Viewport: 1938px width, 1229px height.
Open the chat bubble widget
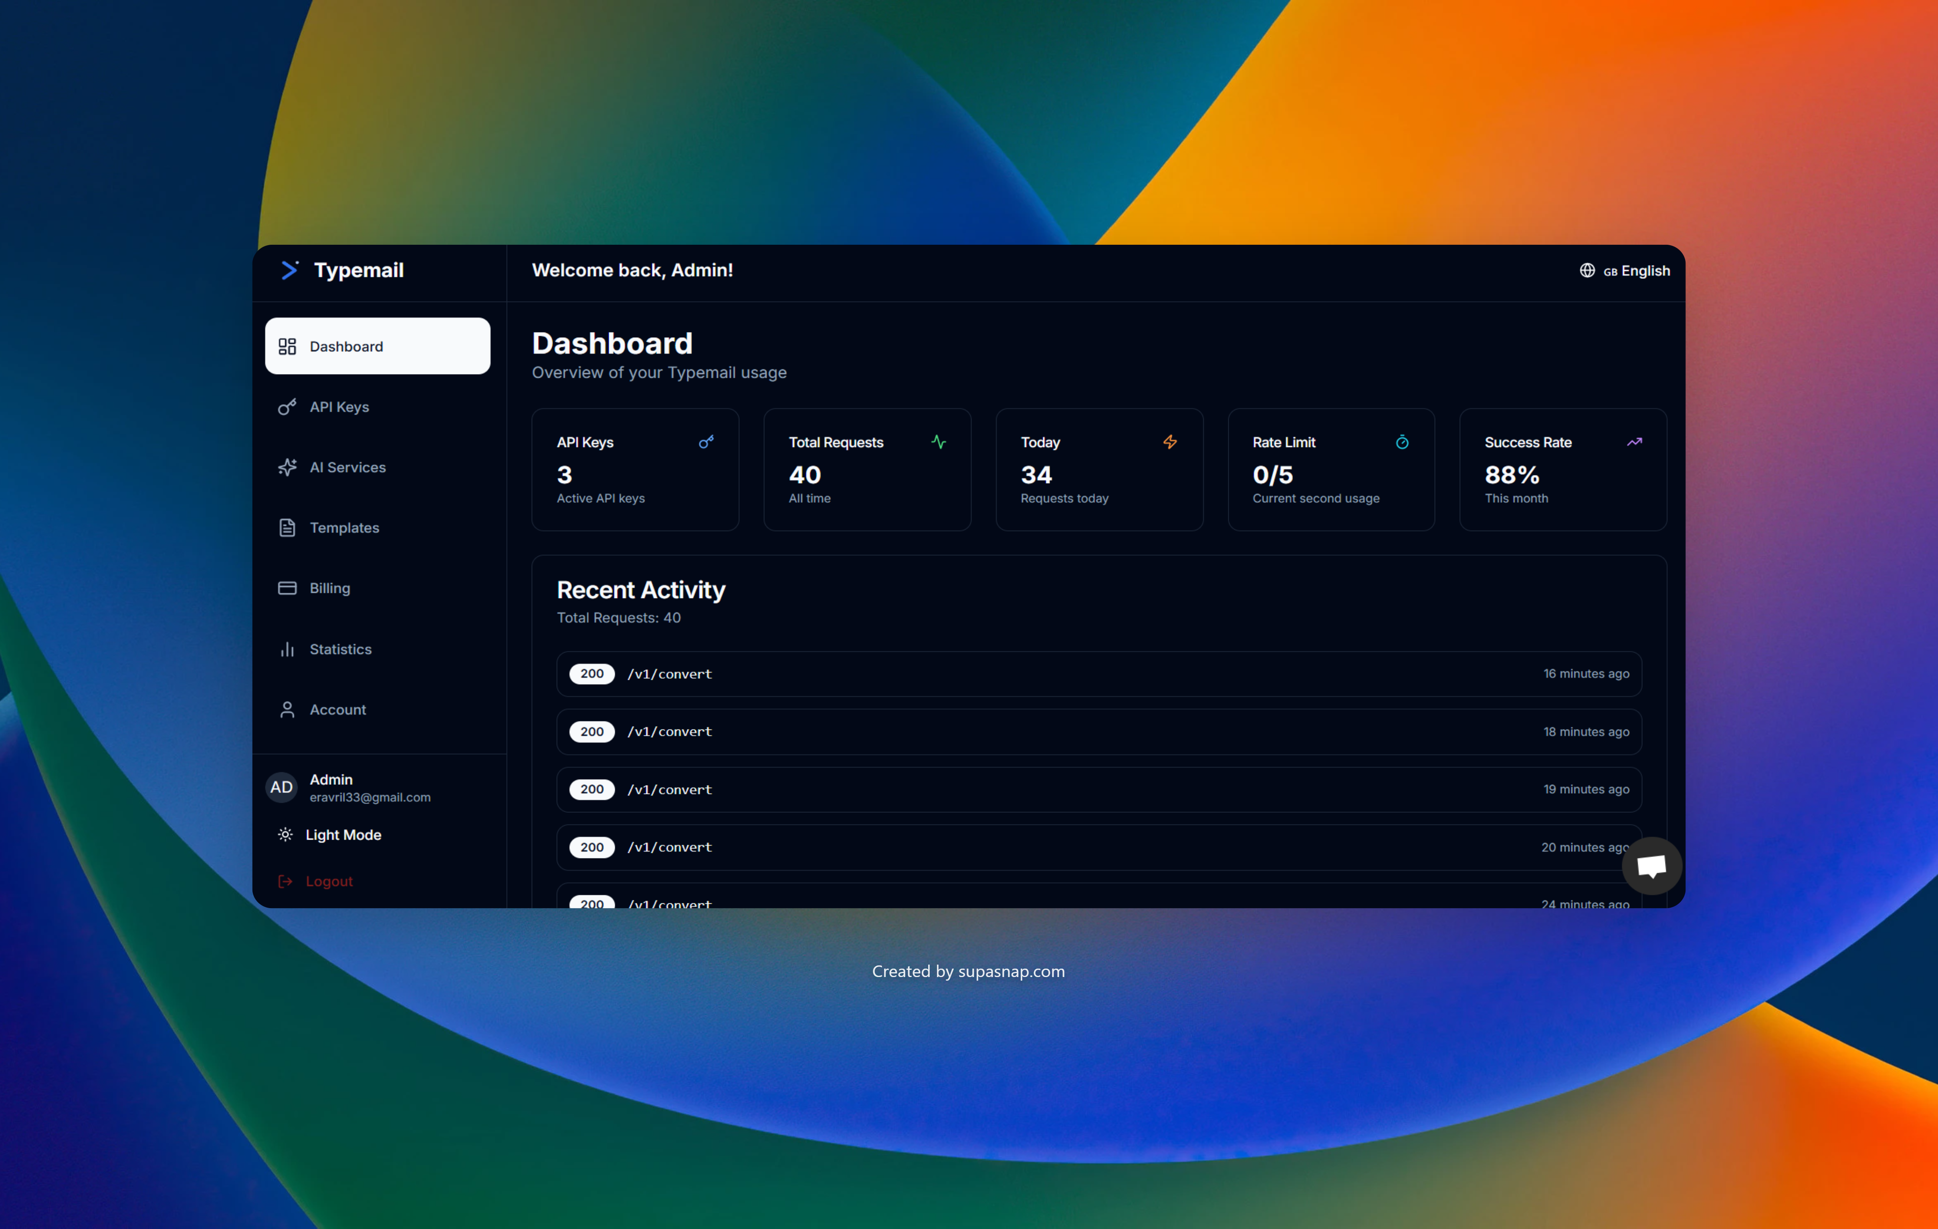1652,865
